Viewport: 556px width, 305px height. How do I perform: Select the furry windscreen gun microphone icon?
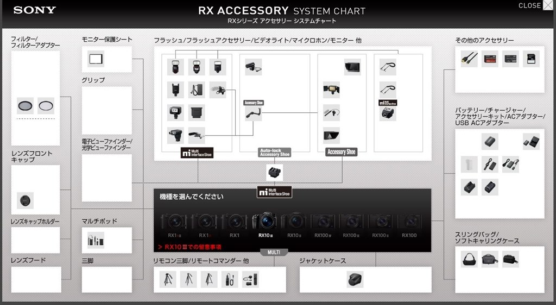[x=218, y=90]
